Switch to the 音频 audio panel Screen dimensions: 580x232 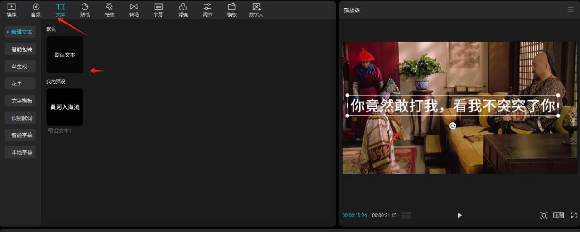pos(36,10)
